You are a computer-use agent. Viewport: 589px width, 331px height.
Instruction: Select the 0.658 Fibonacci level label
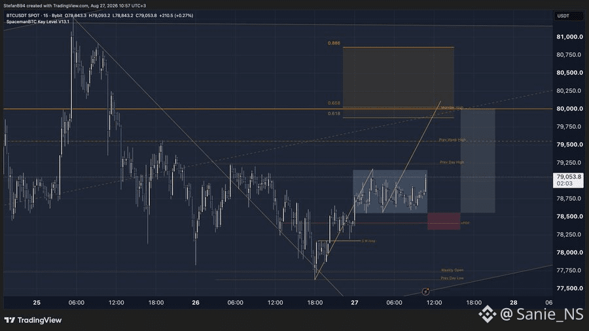point(334,103)
